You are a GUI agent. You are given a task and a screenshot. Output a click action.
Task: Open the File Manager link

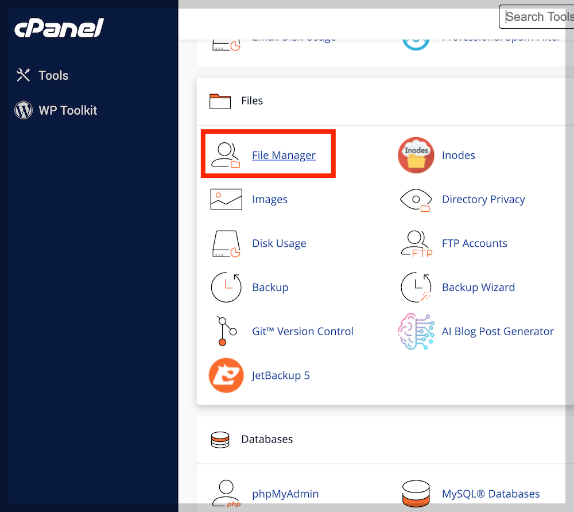click(x=284, y=155)
